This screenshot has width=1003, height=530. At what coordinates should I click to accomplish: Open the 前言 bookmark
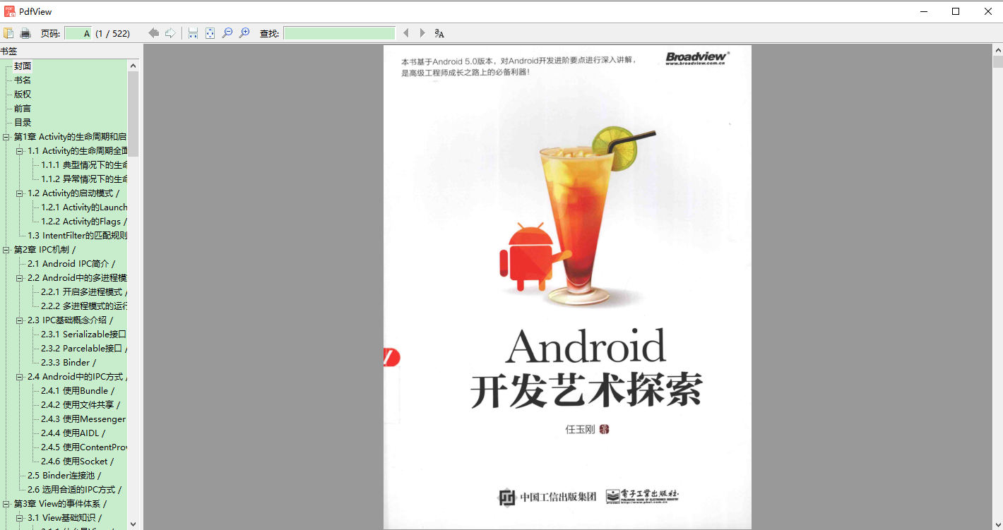[23, 108]
